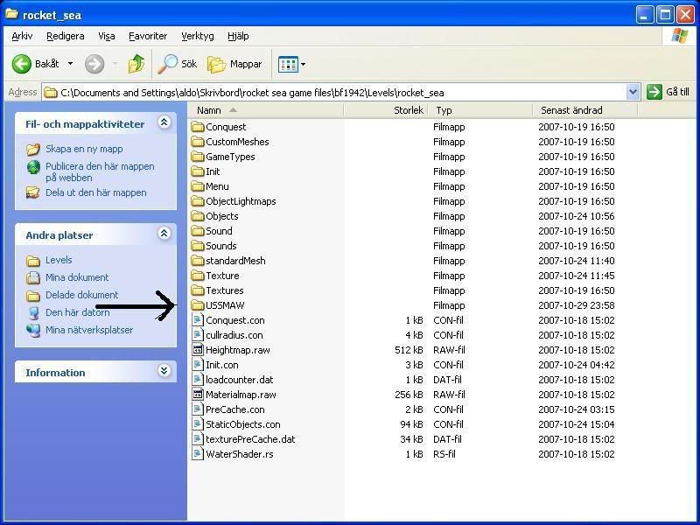Image resolution: width=700 pixels, height=525 pixels.
Task: Select the Sound folder icon
Action: [x=198, y=231]
